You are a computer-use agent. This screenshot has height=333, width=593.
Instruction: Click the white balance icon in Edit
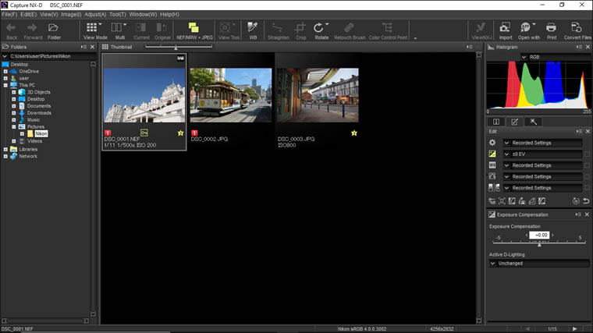(x=492, y=165)
